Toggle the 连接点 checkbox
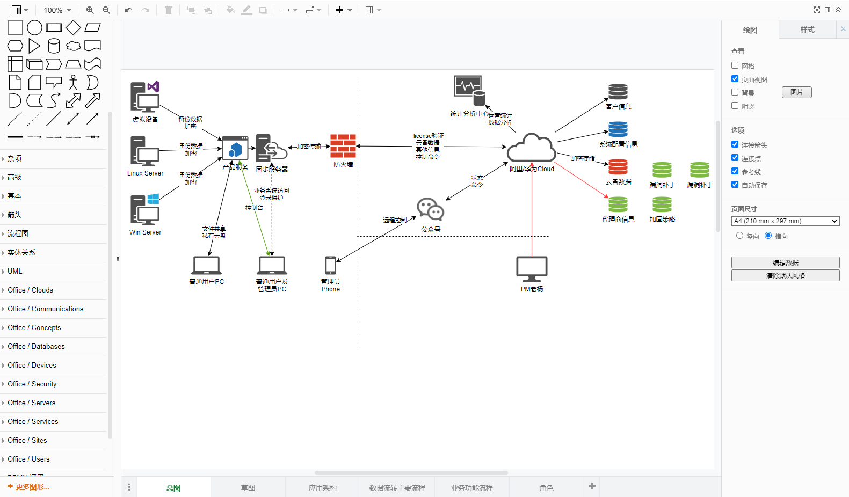 (x=735, y=158)
